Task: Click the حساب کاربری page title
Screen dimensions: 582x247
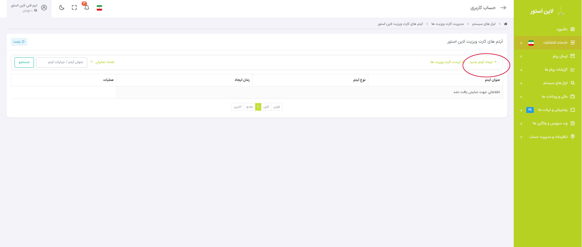Action: (x=483, y=8)
